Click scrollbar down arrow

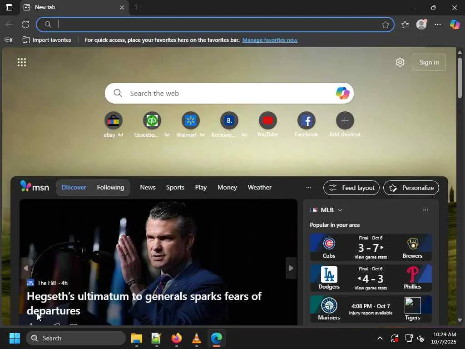tap(460, 320)
